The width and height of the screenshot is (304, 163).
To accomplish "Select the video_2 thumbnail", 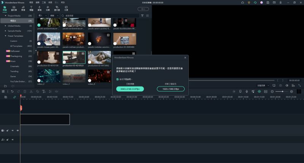I will tap(49, 76).
